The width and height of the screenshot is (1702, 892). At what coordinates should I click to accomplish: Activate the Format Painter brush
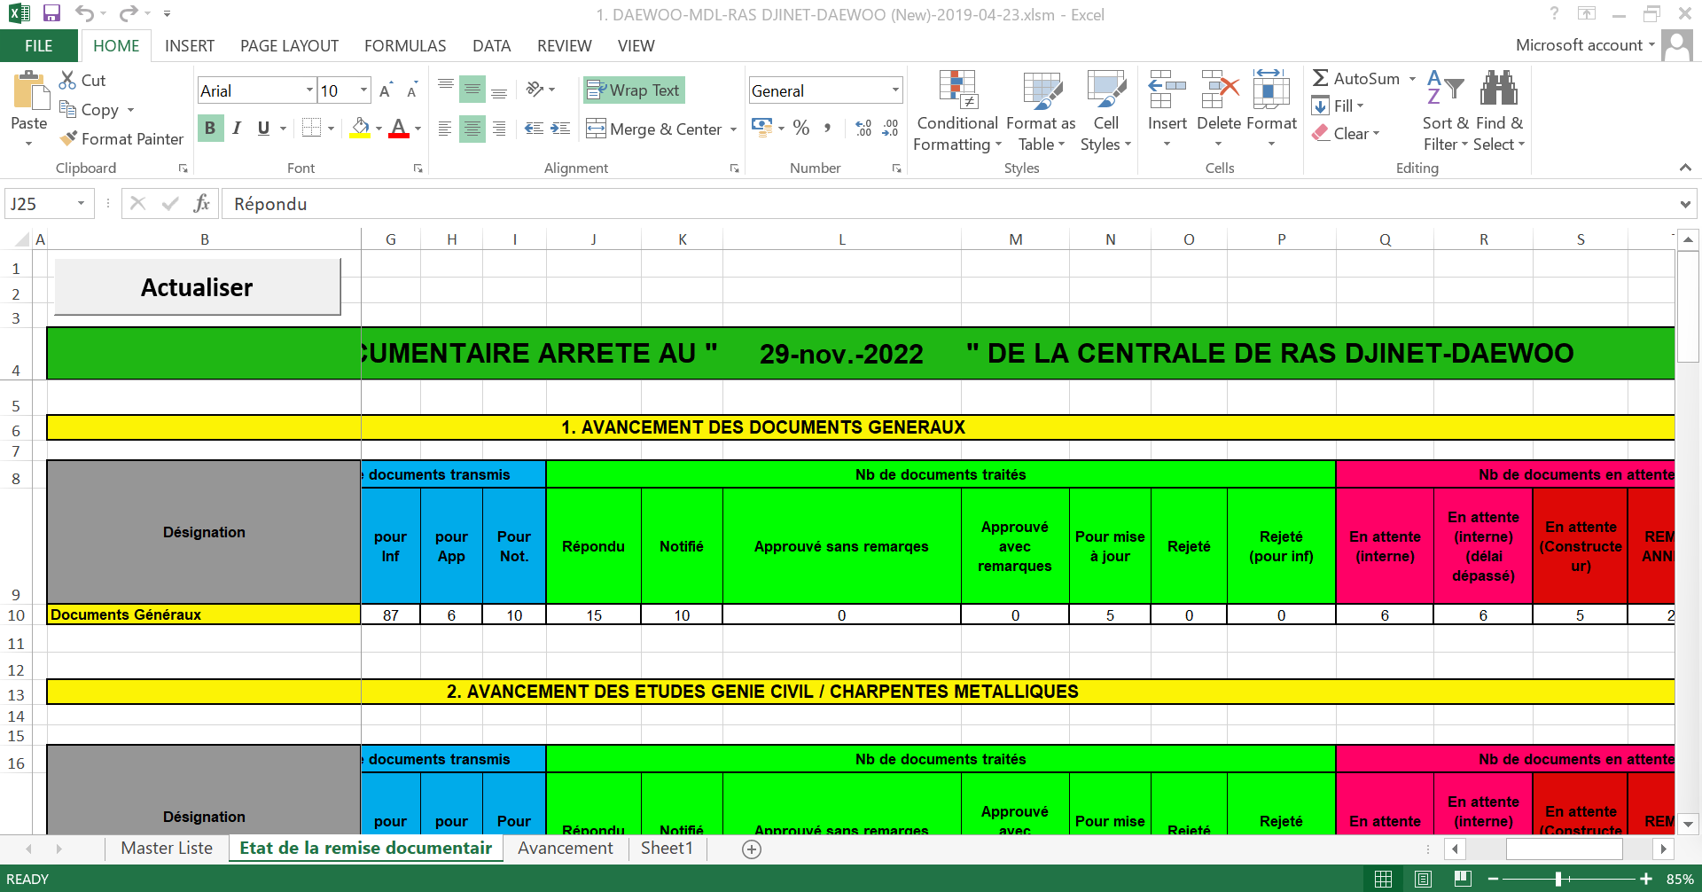68,138
